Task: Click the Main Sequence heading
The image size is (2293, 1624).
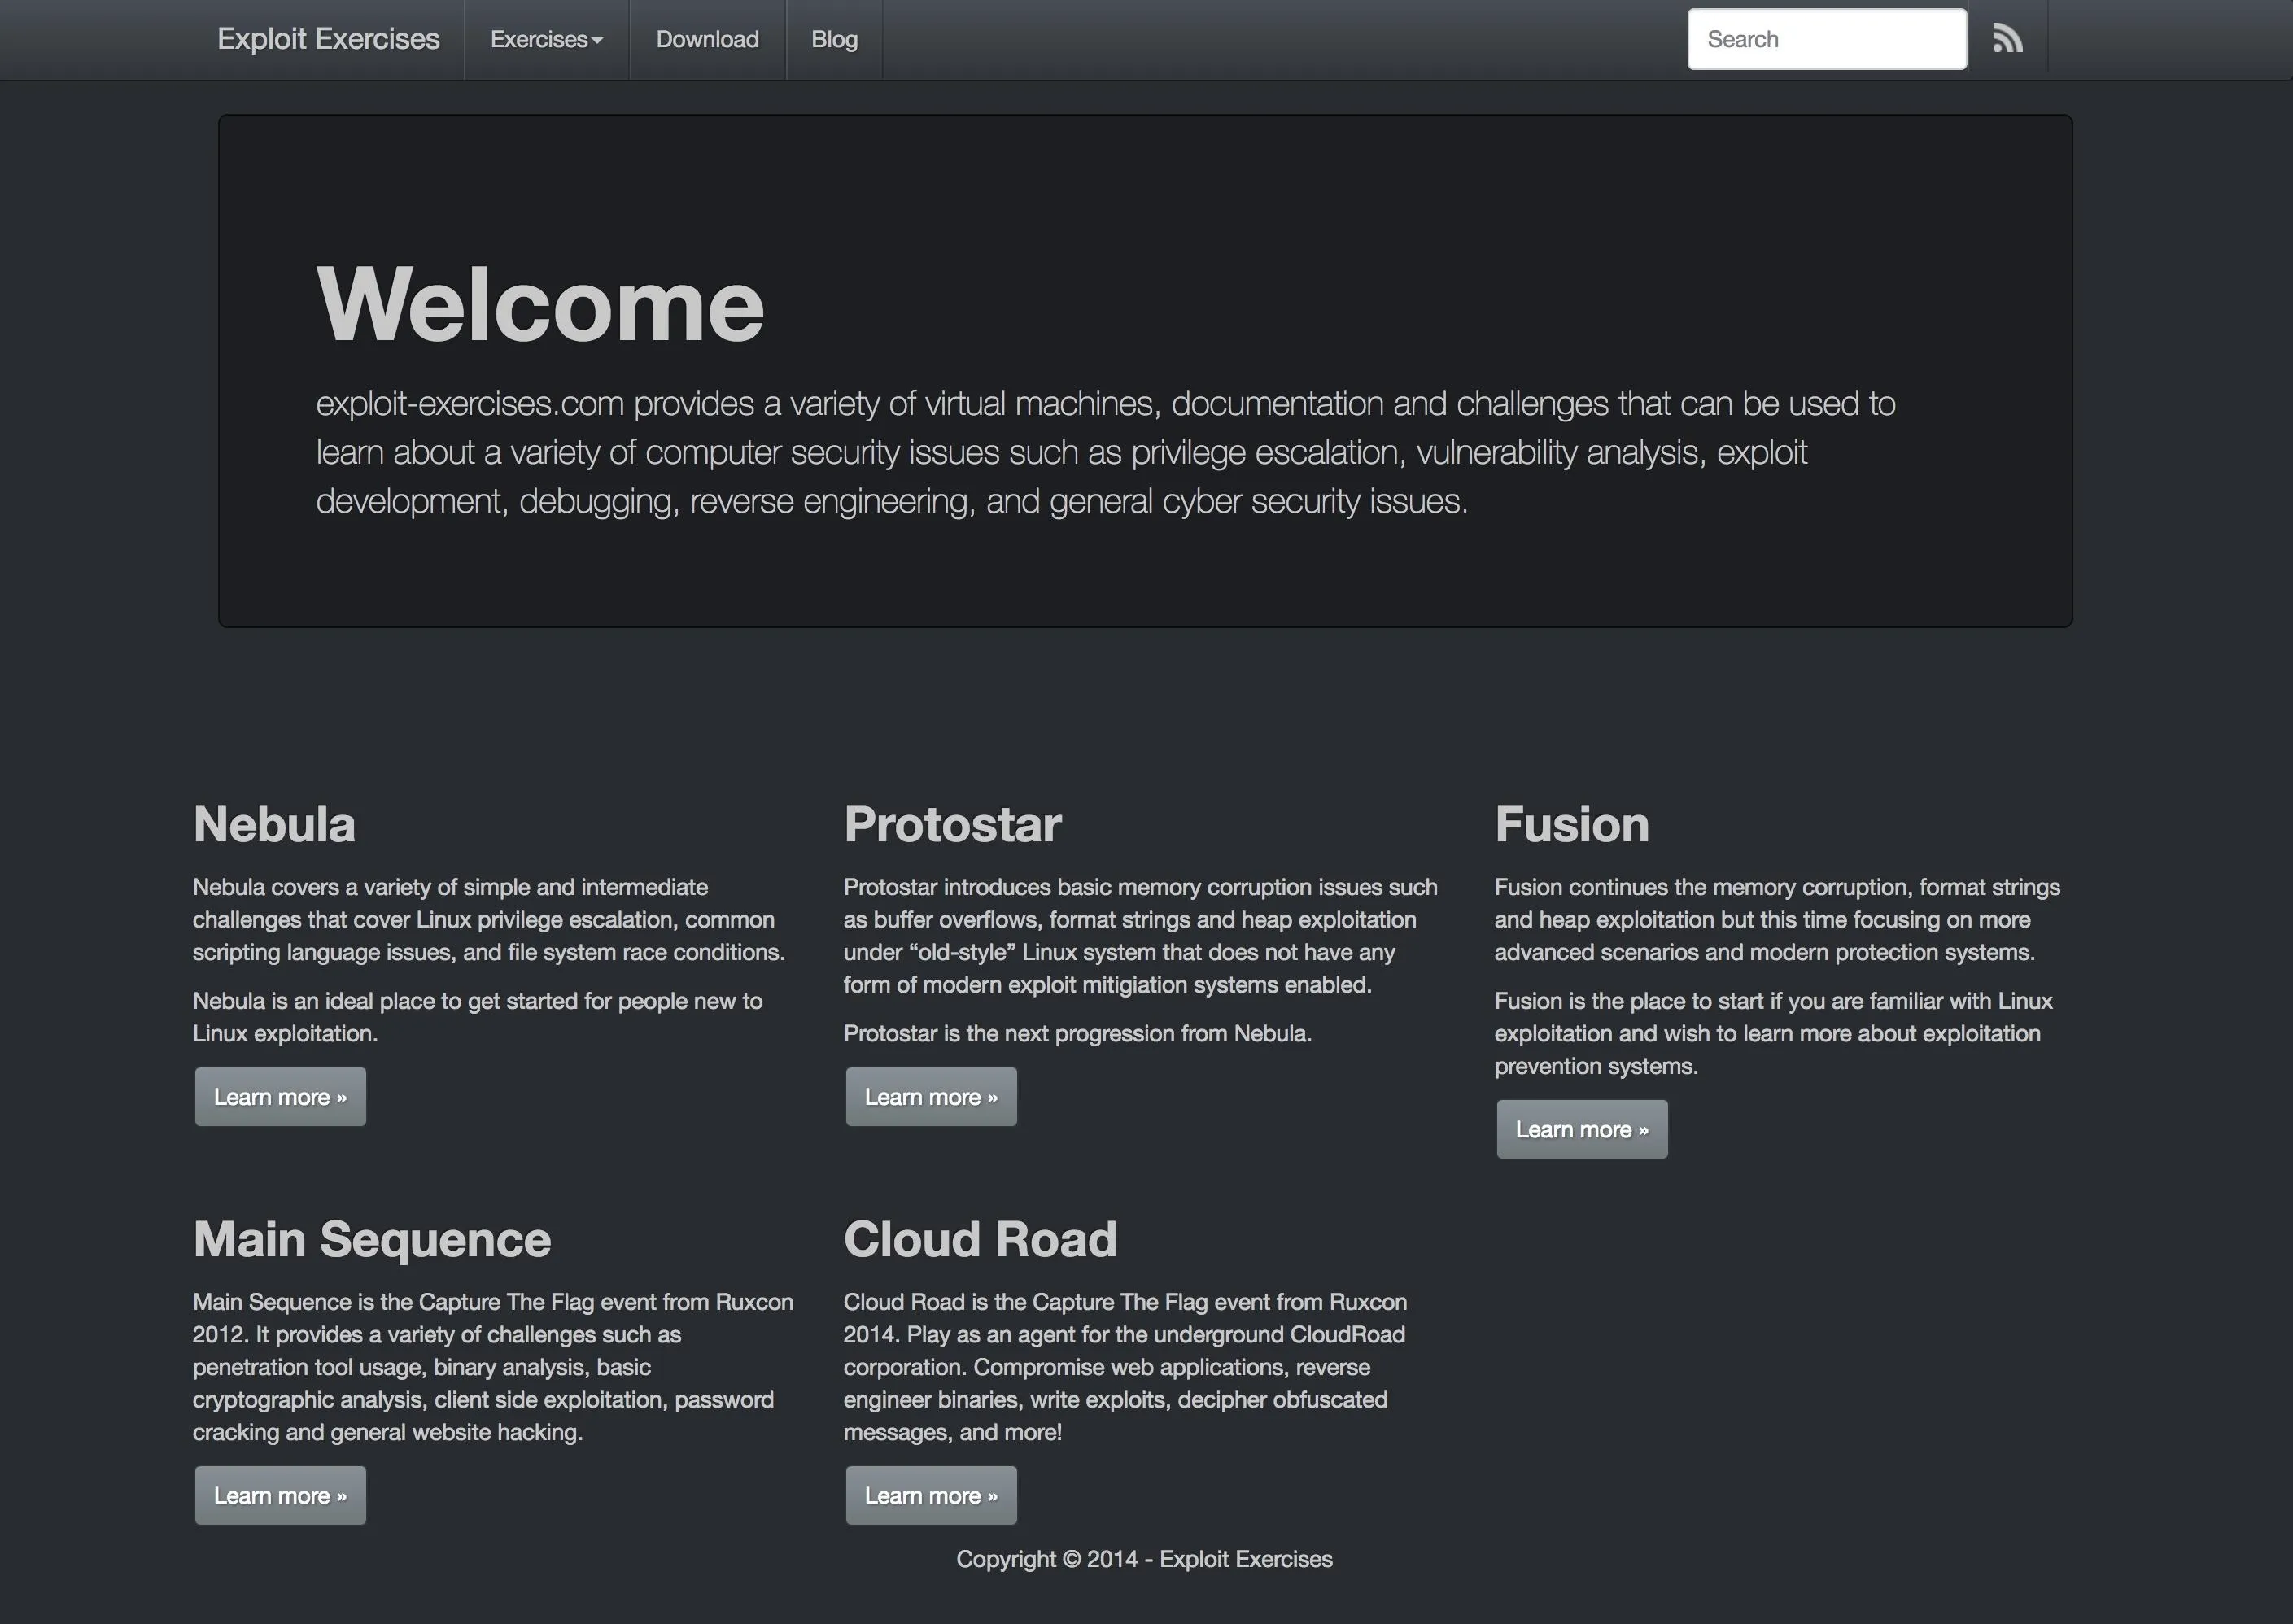Action: tap(372, 1239)
